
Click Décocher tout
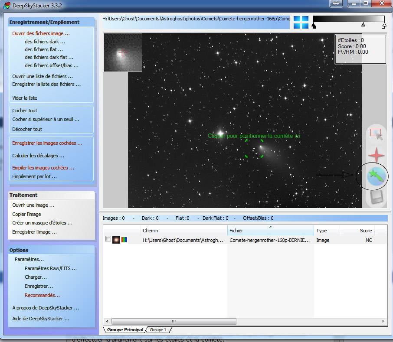pyautogui.click(x=27, y=129)
